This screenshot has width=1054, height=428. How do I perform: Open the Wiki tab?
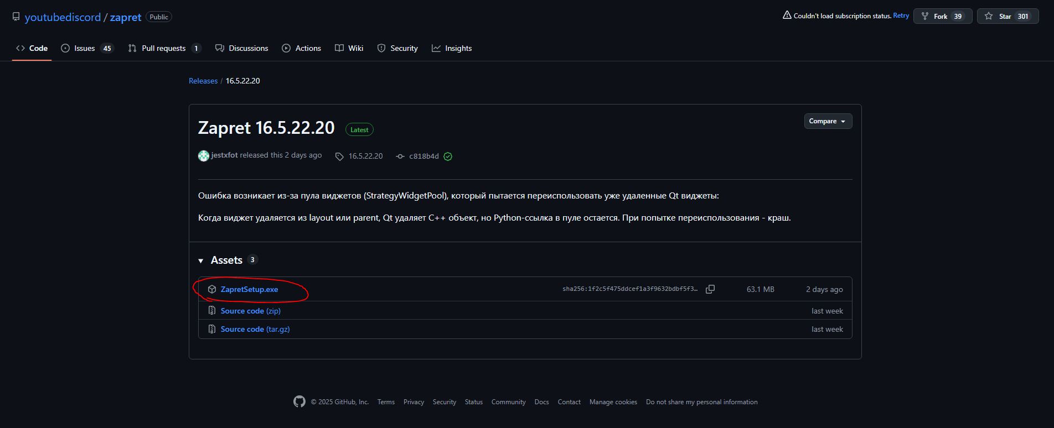(x=349, y=48)
